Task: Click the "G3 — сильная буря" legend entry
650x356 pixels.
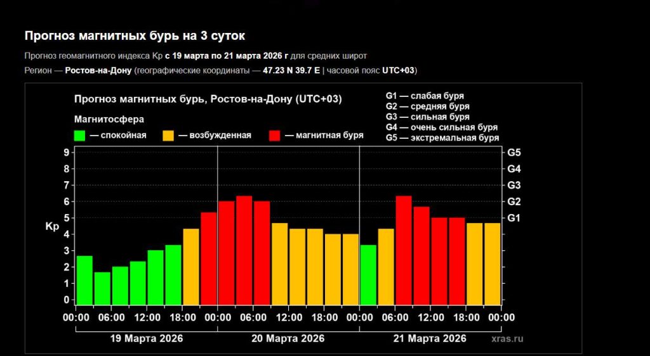Action: pos(428,117)
